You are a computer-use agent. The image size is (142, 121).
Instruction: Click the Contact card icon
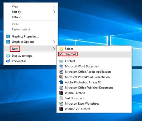pos(61,61)
